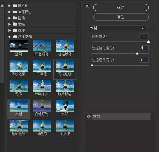This screenshot has width=159, height=152.
Task: Select the 彩色铅笔 filter thumbnail
Action: coord(41,46)
